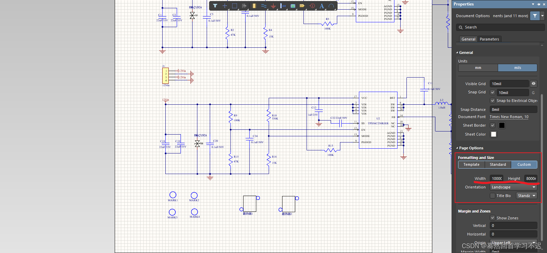
Task: Disable the Show Zones checkbox
Action: click(493, 218)
